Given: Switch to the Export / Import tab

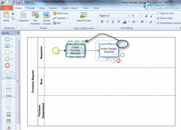Looking at the screenshot, I should [x=70, y=8].
